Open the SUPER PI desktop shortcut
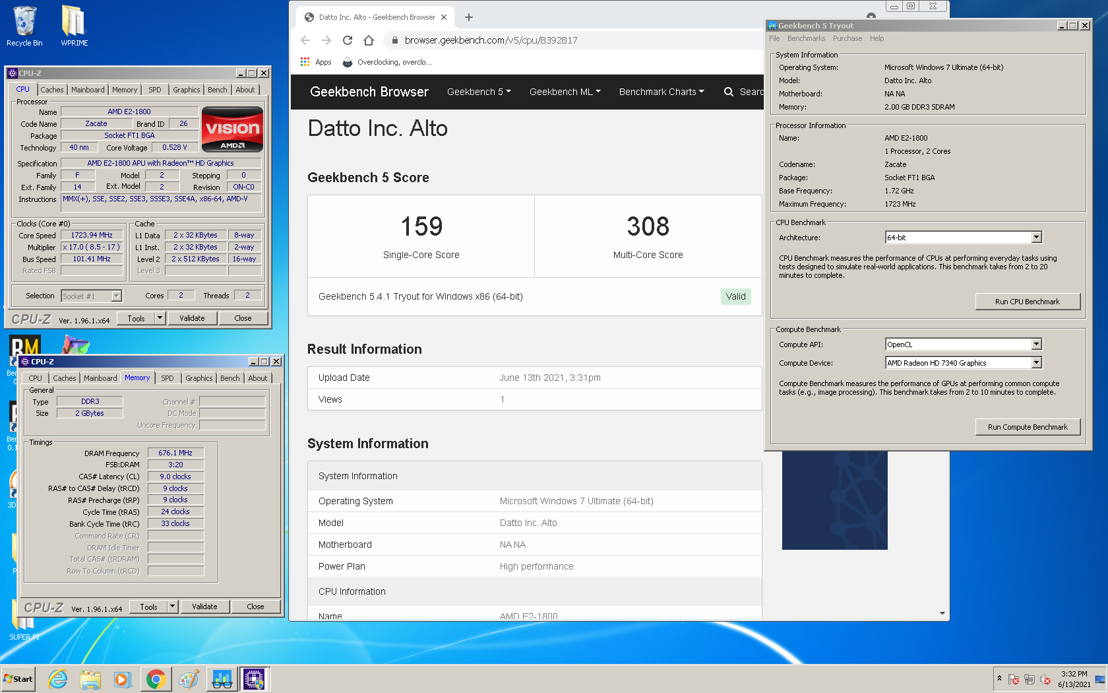This screenshot has height=693, width=1108. click(x=24, y=620)
